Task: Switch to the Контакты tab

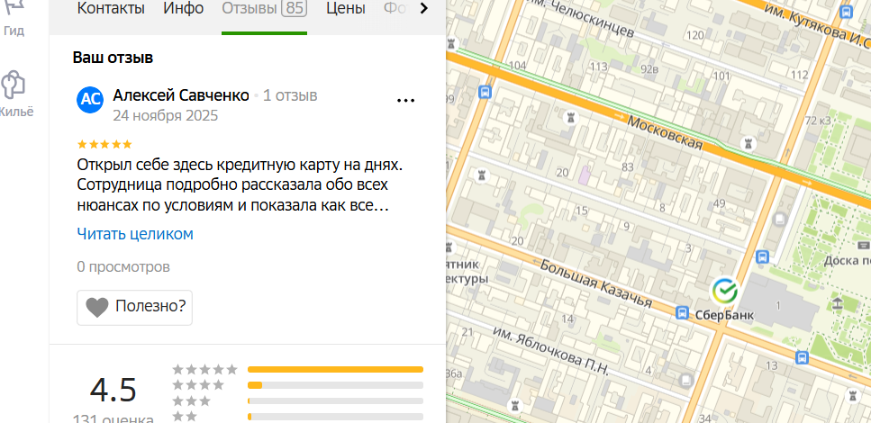Action: pyautogui.click(x=111, y=9)
